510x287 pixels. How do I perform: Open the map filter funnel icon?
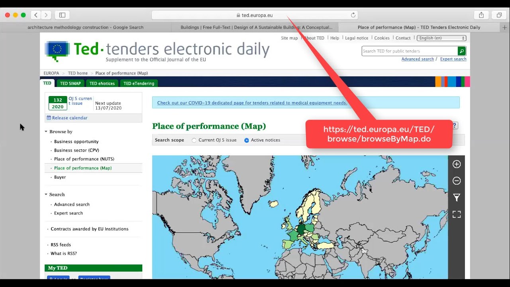pyautogui.click(x=457, y=198)
